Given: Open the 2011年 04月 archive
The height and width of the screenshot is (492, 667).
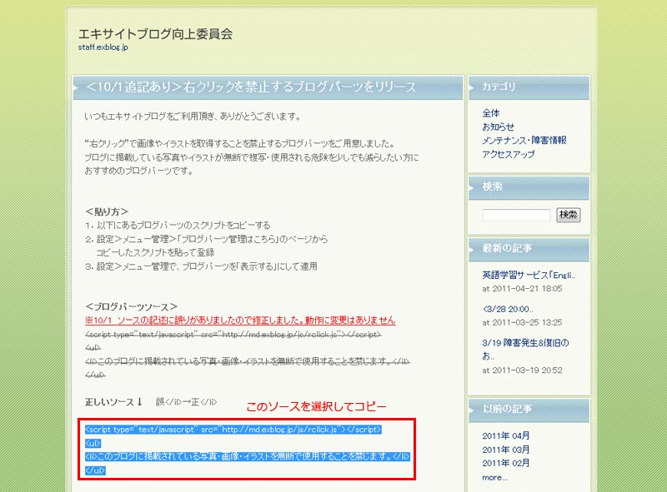Looking at the screenshot, I should (x=506, y=436).
